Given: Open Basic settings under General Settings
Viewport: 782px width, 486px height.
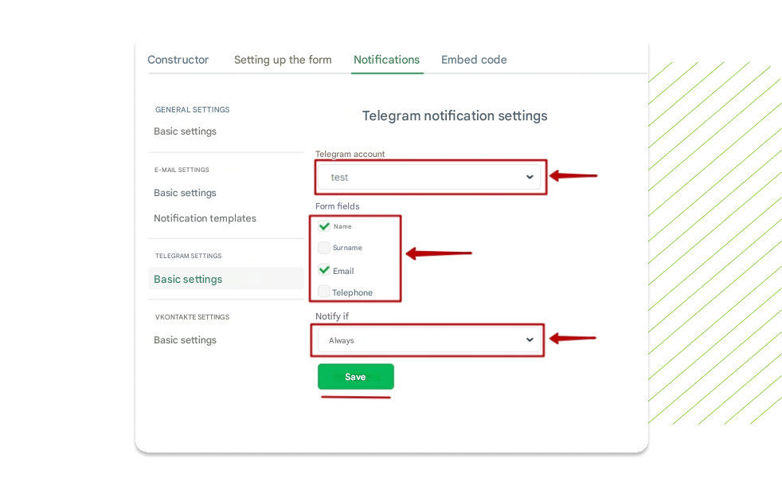Looking at the screenshot, I should 185,131.
